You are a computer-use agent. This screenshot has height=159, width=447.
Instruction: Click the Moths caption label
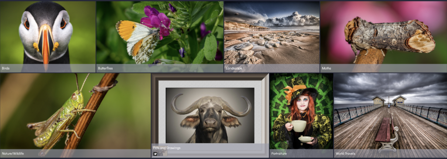(x=327, y=68)
